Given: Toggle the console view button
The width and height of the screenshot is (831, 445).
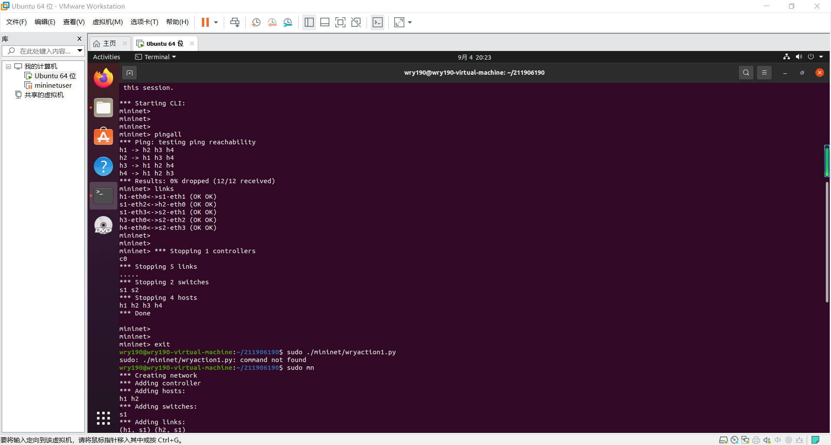Looking at the screenshot, I should coord(377,22).
